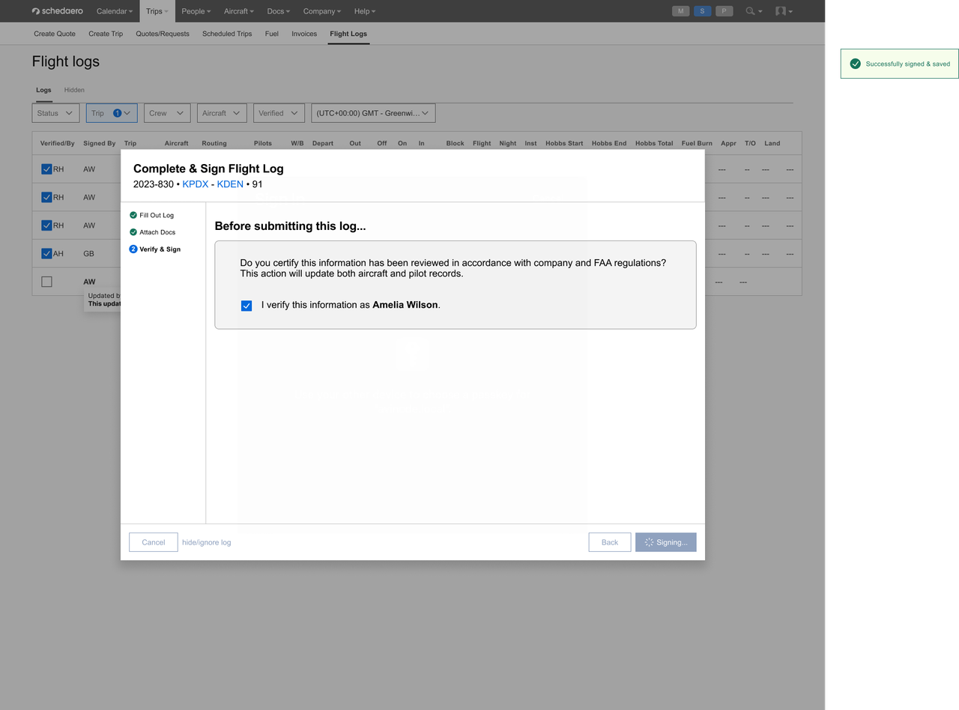Click the Night column header
The height and width of the screenshot is (710, 959).
(508, 143)
